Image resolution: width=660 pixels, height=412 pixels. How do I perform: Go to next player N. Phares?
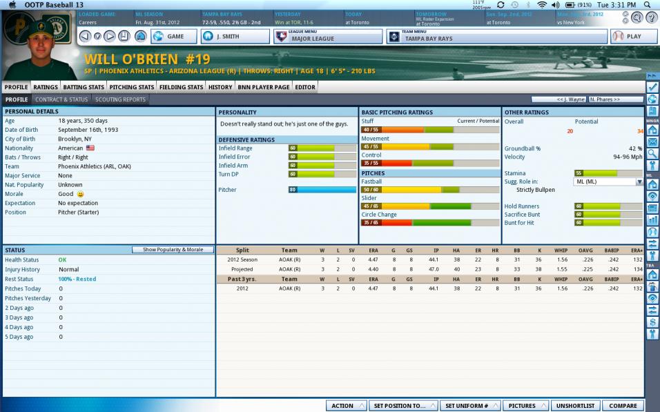[x=616, y=99]
